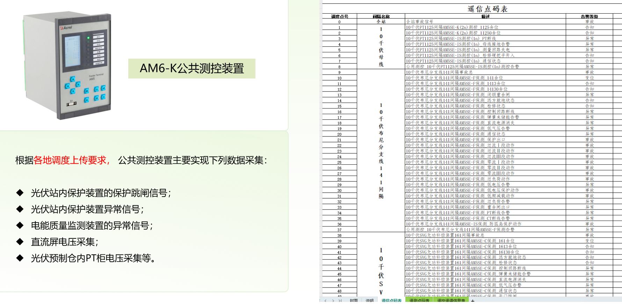This screenshot has height=304, width=622.
Task: Select dispatch point number 38 cell
Action: (339, 235)
